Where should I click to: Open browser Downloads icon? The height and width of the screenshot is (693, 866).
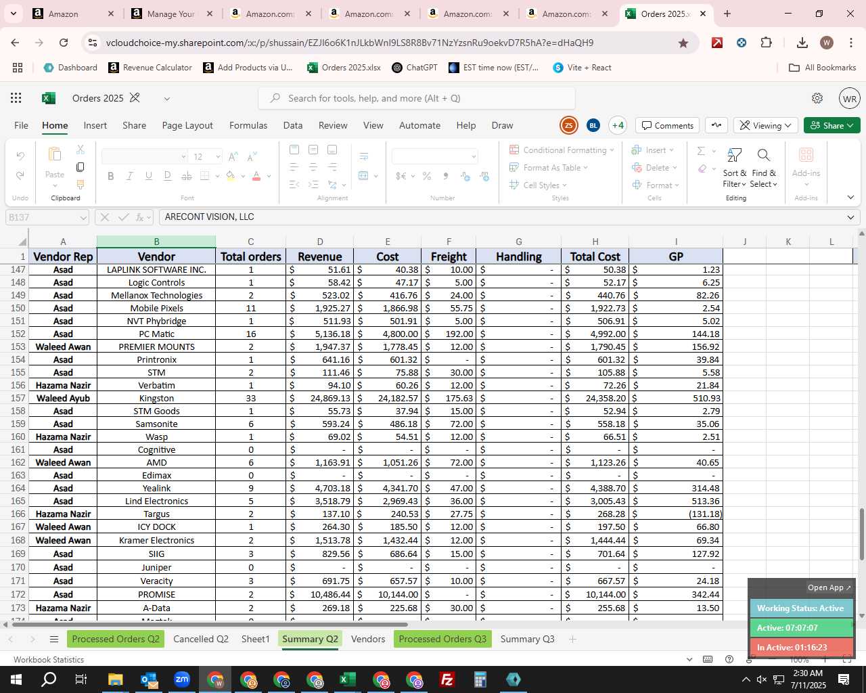[x=802, y=43]
